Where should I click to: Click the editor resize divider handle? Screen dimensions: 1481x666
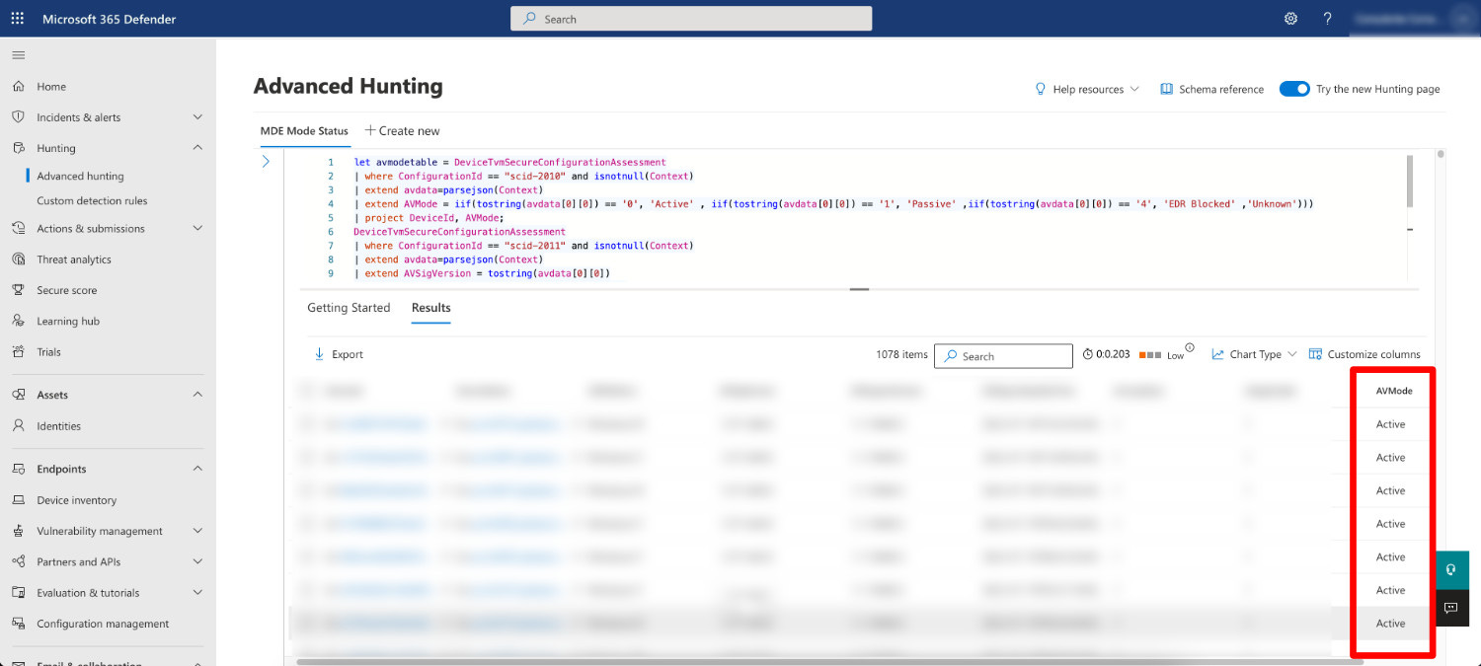click(x=859, y=289)
